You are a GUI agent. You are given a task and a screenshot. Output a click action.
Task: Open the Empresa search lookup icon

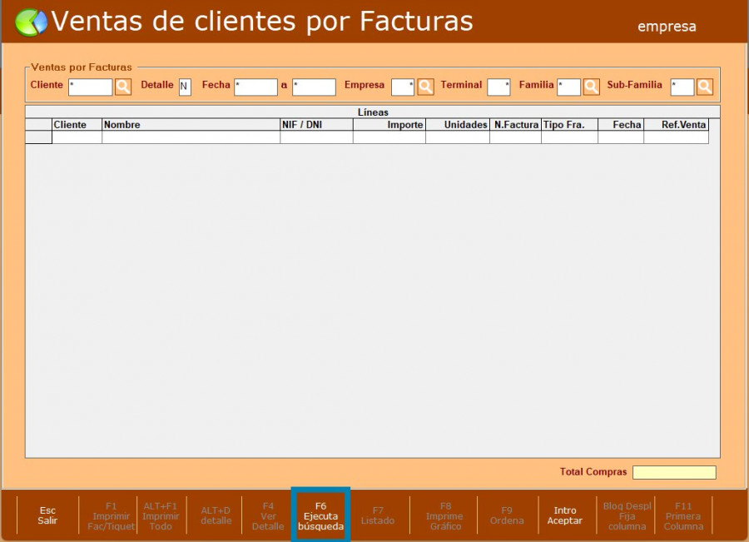(425, 87)
